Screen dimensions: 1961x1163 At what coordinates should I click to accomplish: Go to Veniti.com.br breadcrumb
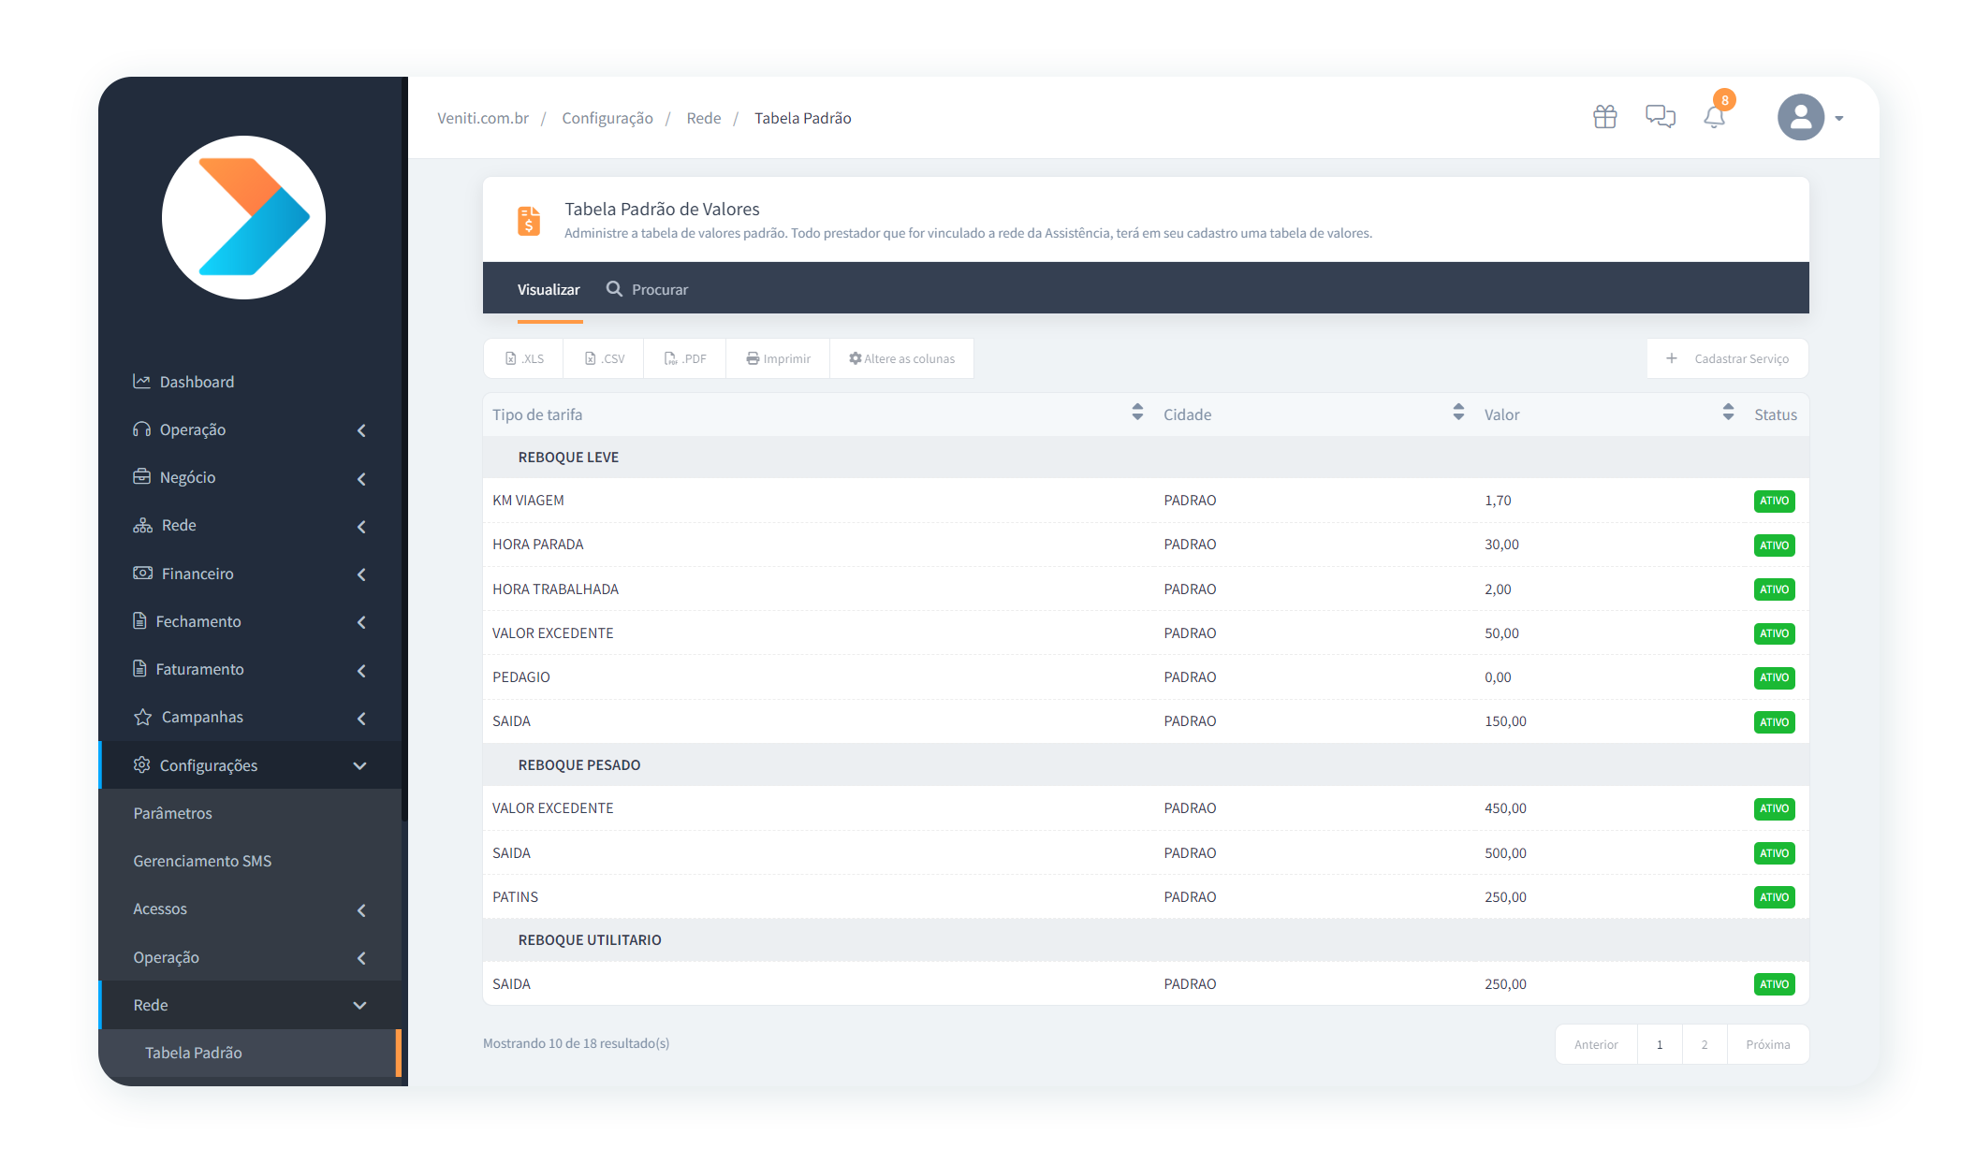pyautogui.click(x=483, y=118)
